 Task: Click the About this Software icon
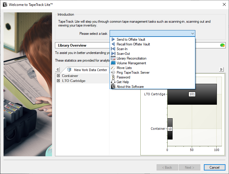(x=113, y=87)
